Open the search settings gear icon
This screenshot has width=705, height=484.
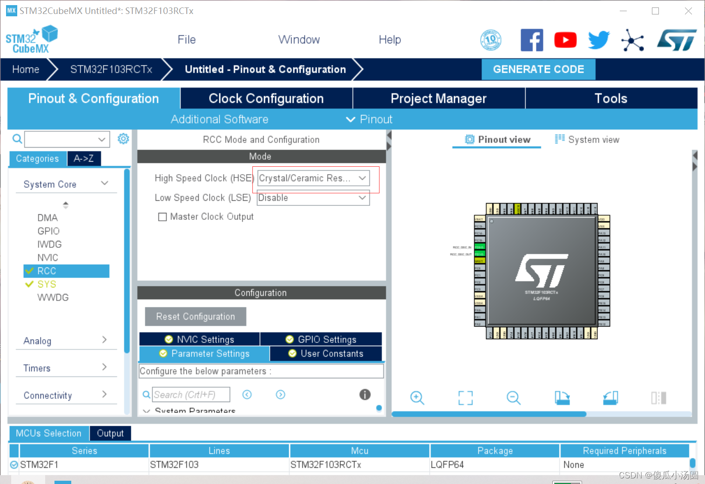click(123, 138)
